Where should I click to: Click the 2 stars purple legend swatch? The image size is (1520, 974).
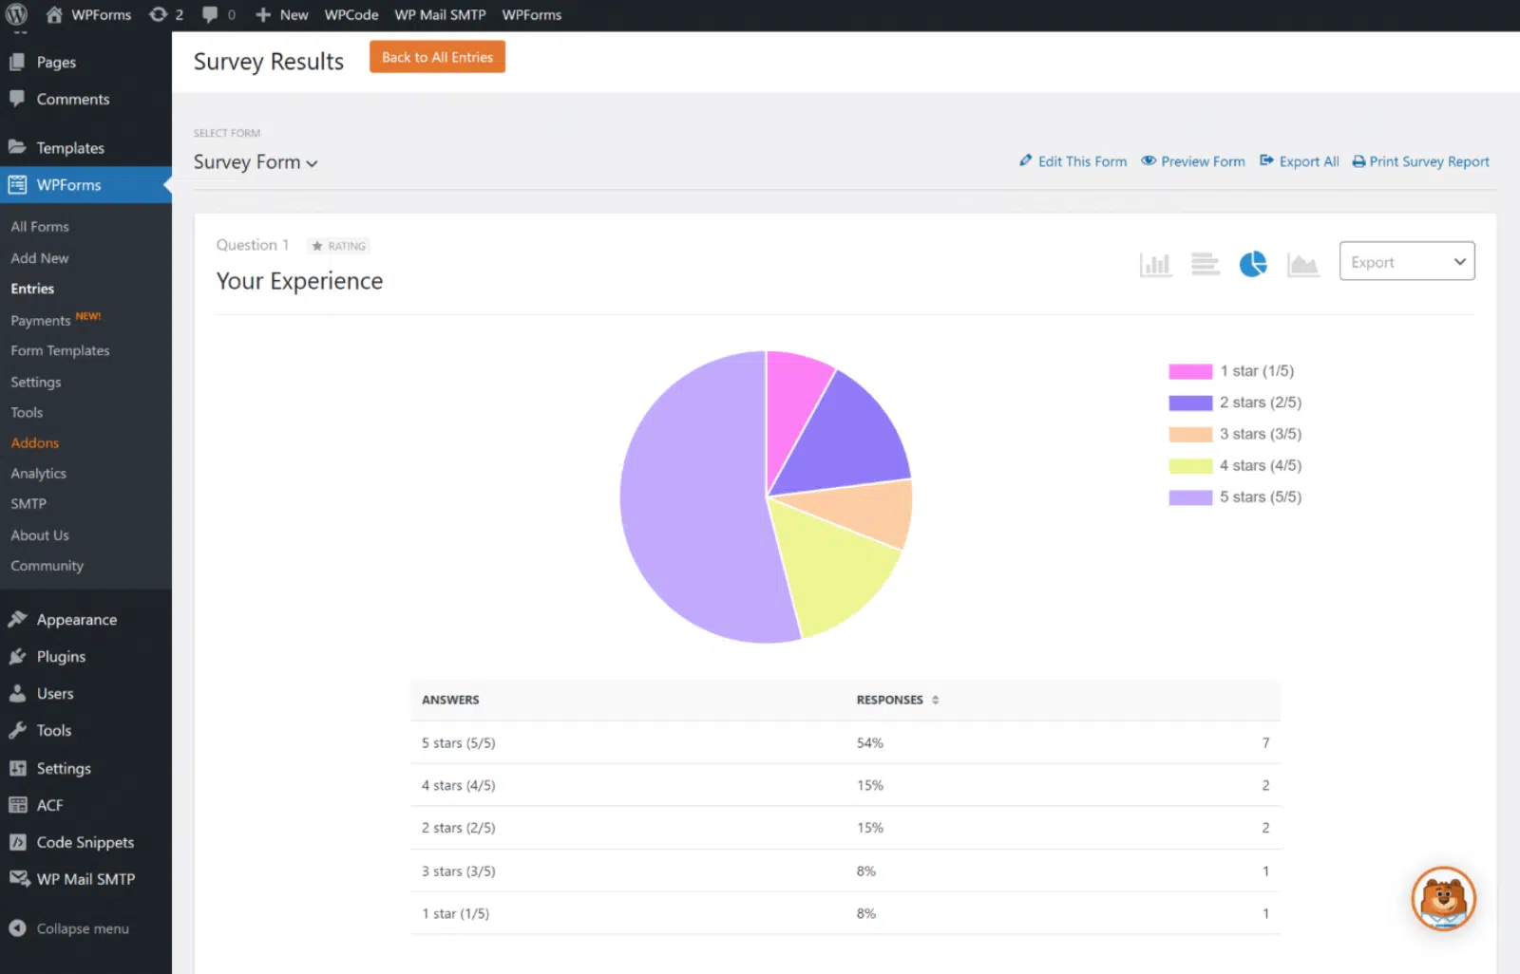click(1190, 403)
